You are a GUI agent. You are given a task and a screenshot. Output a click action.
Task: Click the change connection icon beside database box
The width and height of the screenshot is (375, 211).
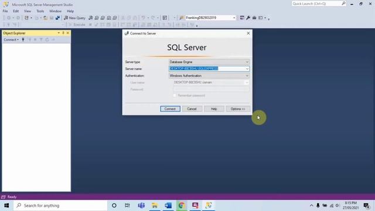182,18
